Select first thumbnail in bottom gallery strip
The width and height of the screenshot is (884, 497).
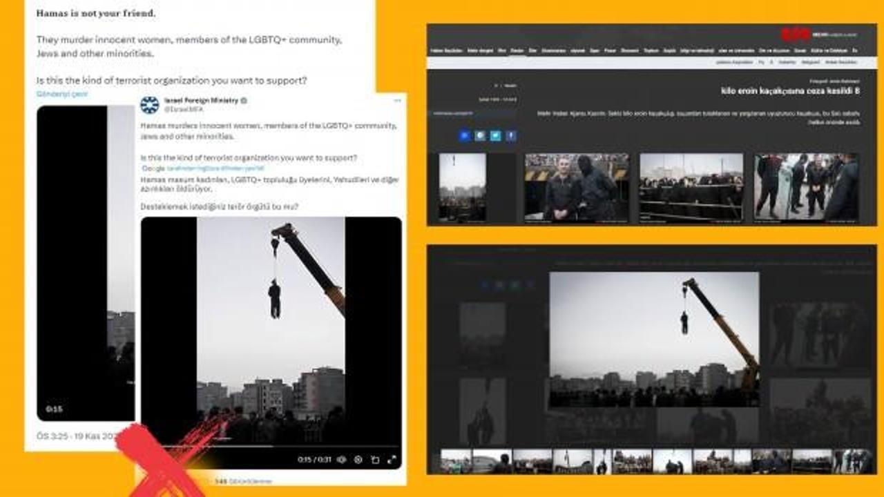coord(456,461)
